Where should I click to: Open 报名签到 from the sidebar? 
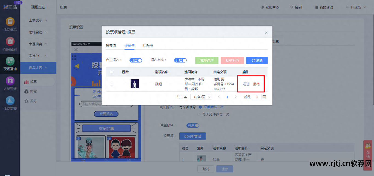[x=10, y=44]
